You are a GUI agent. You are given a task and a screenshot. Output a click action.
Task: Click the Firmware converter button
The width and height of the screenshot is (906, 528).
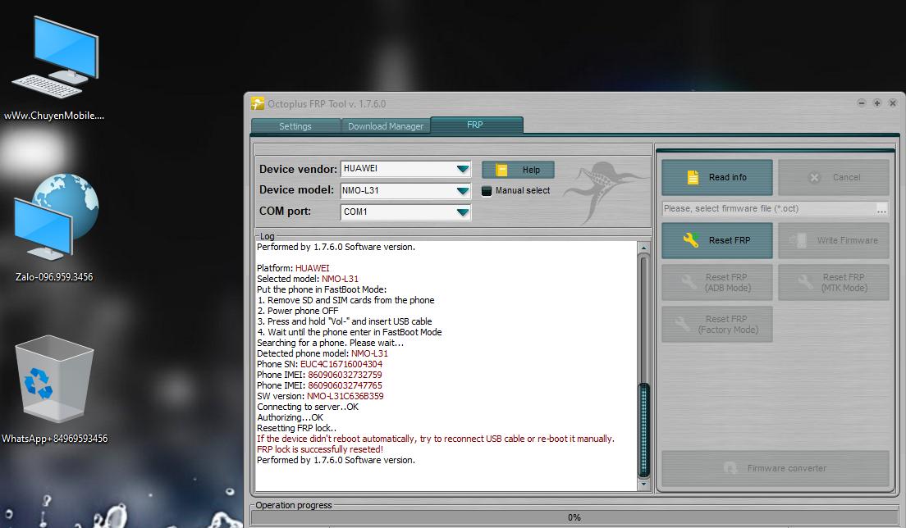coord(776,468)
